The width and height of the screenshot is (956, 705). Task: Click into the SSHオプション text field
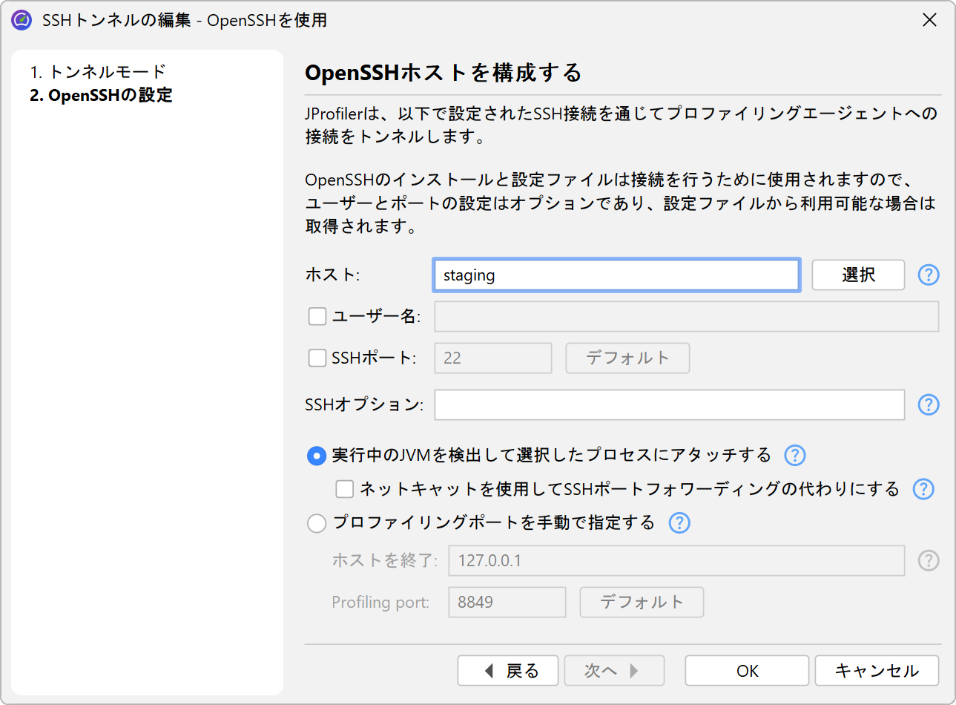668,404
